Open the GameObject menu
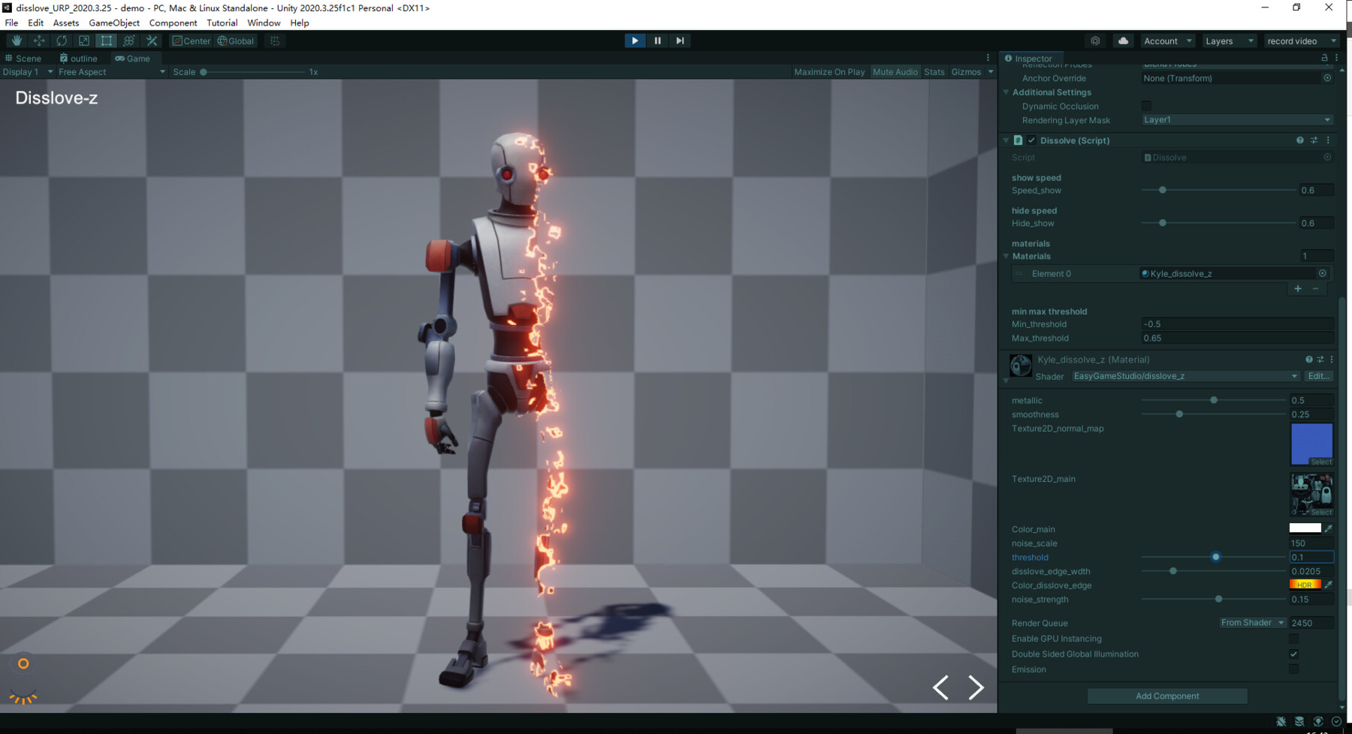 click(114, 23)
